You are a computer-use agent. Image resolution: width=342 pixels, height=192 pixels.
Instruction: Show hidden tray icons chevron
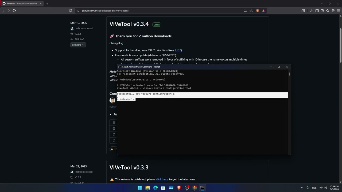click(302, 188)
